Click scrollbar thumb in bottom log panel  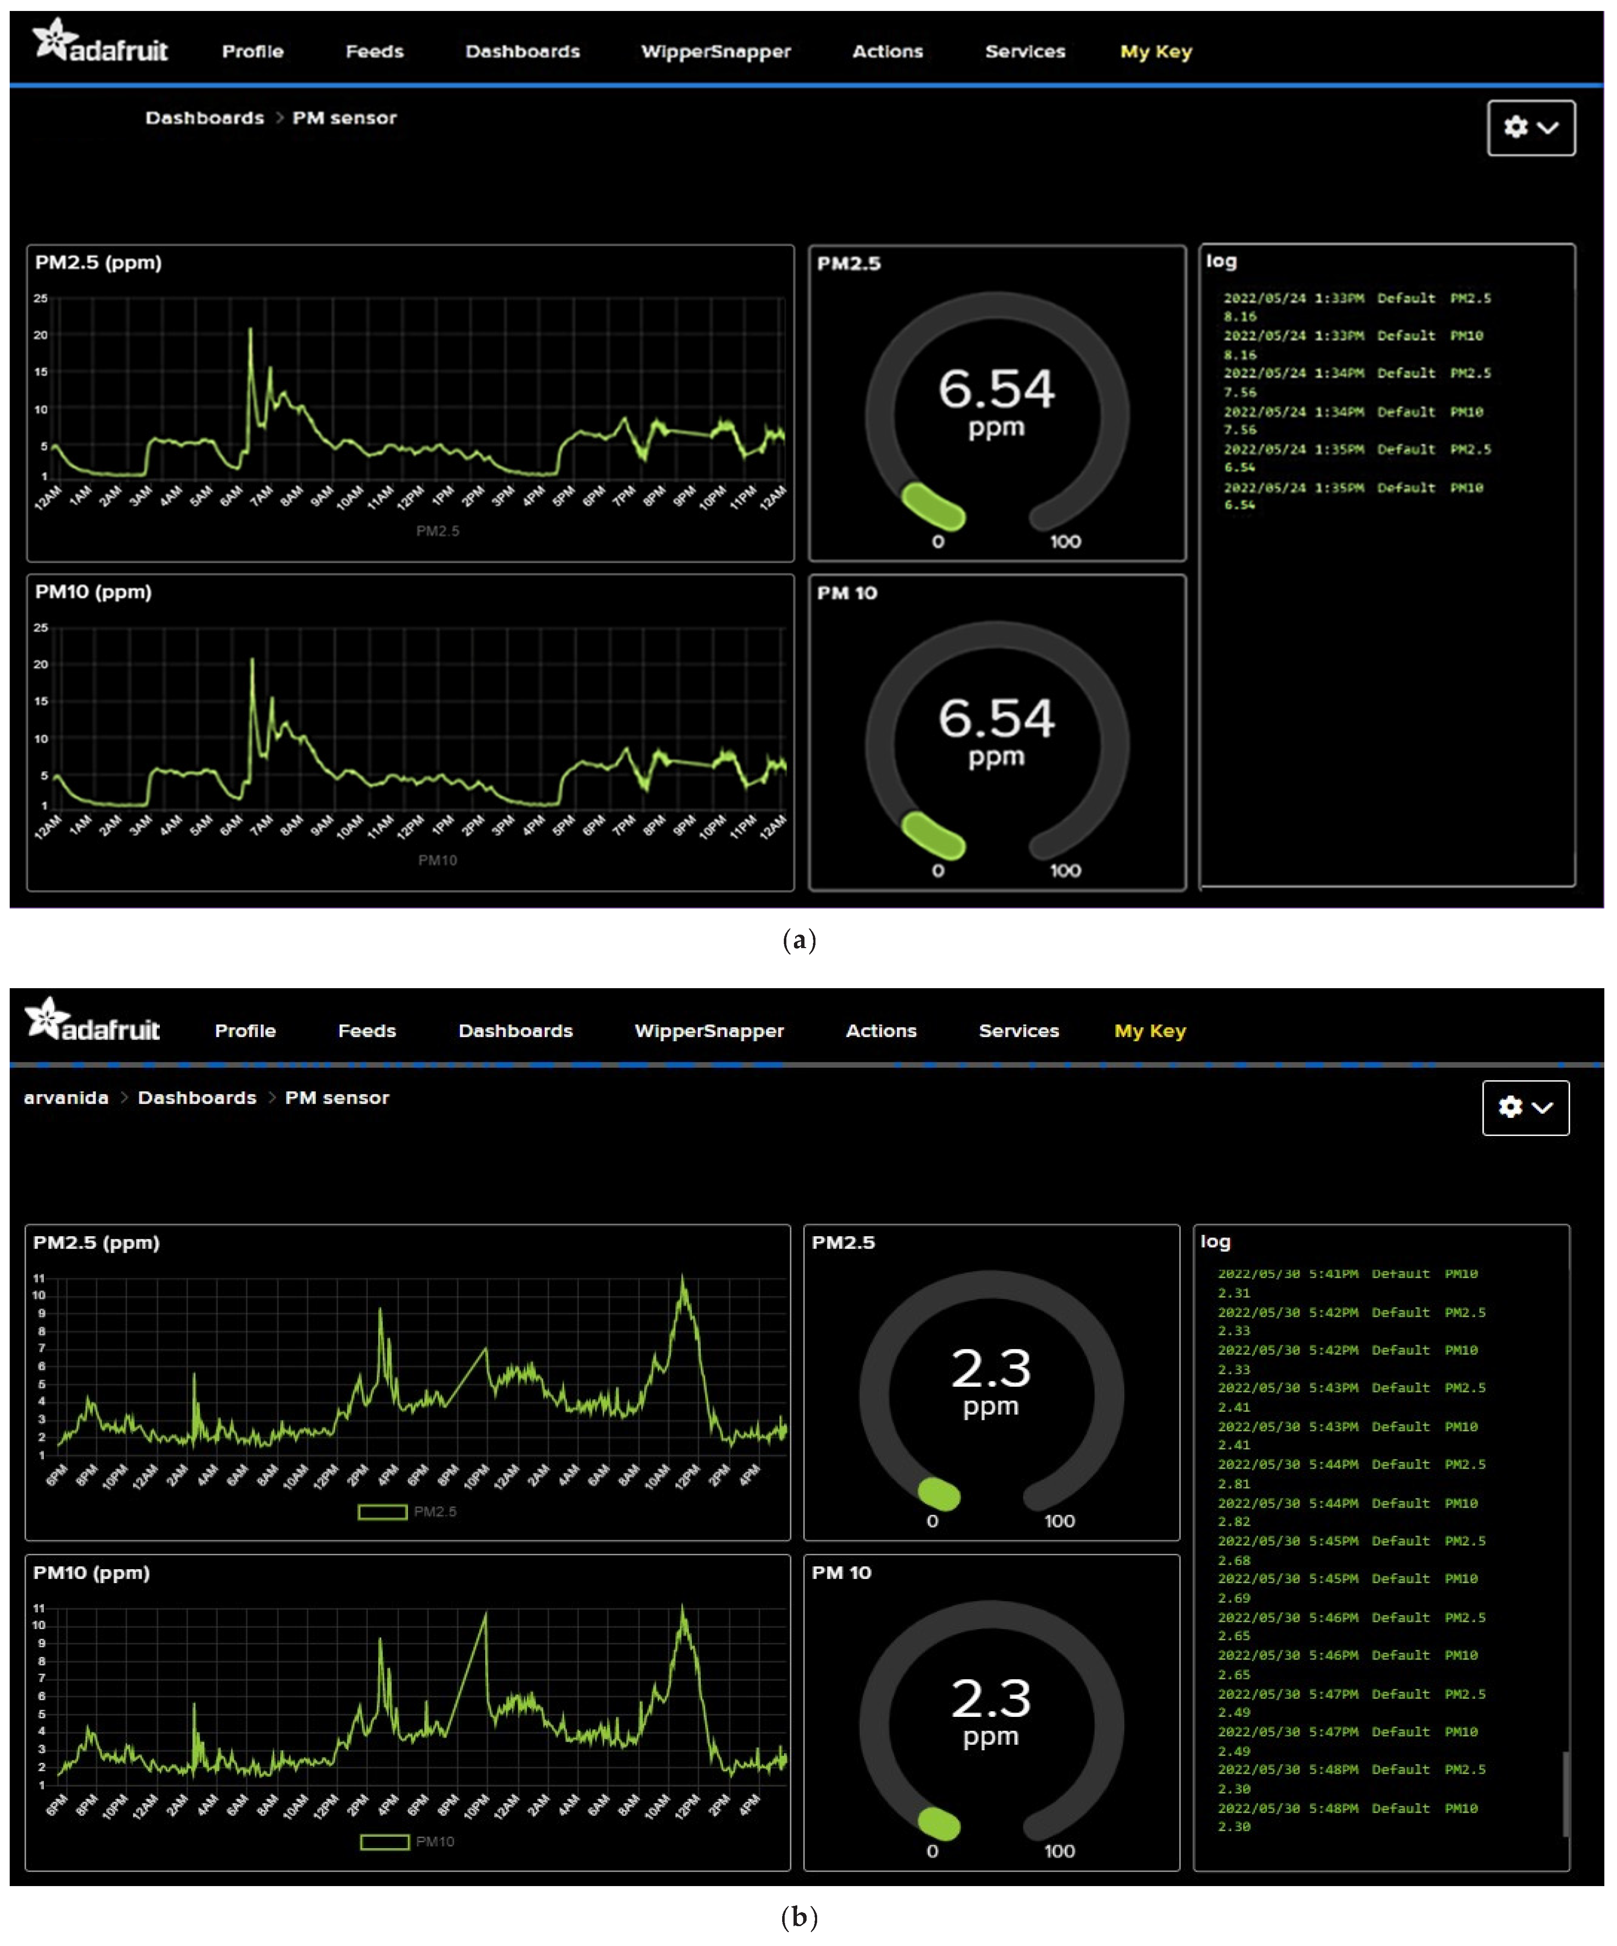[1565, 1794]
